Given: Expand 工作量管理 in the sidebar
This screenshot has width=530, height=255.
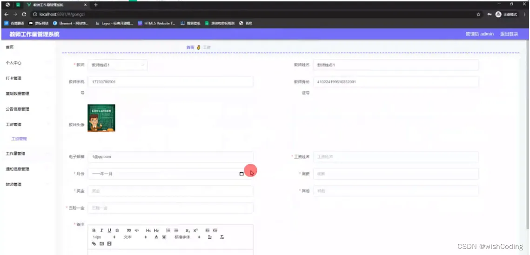Looking at the screenshot, I should (x=28, y=154).
